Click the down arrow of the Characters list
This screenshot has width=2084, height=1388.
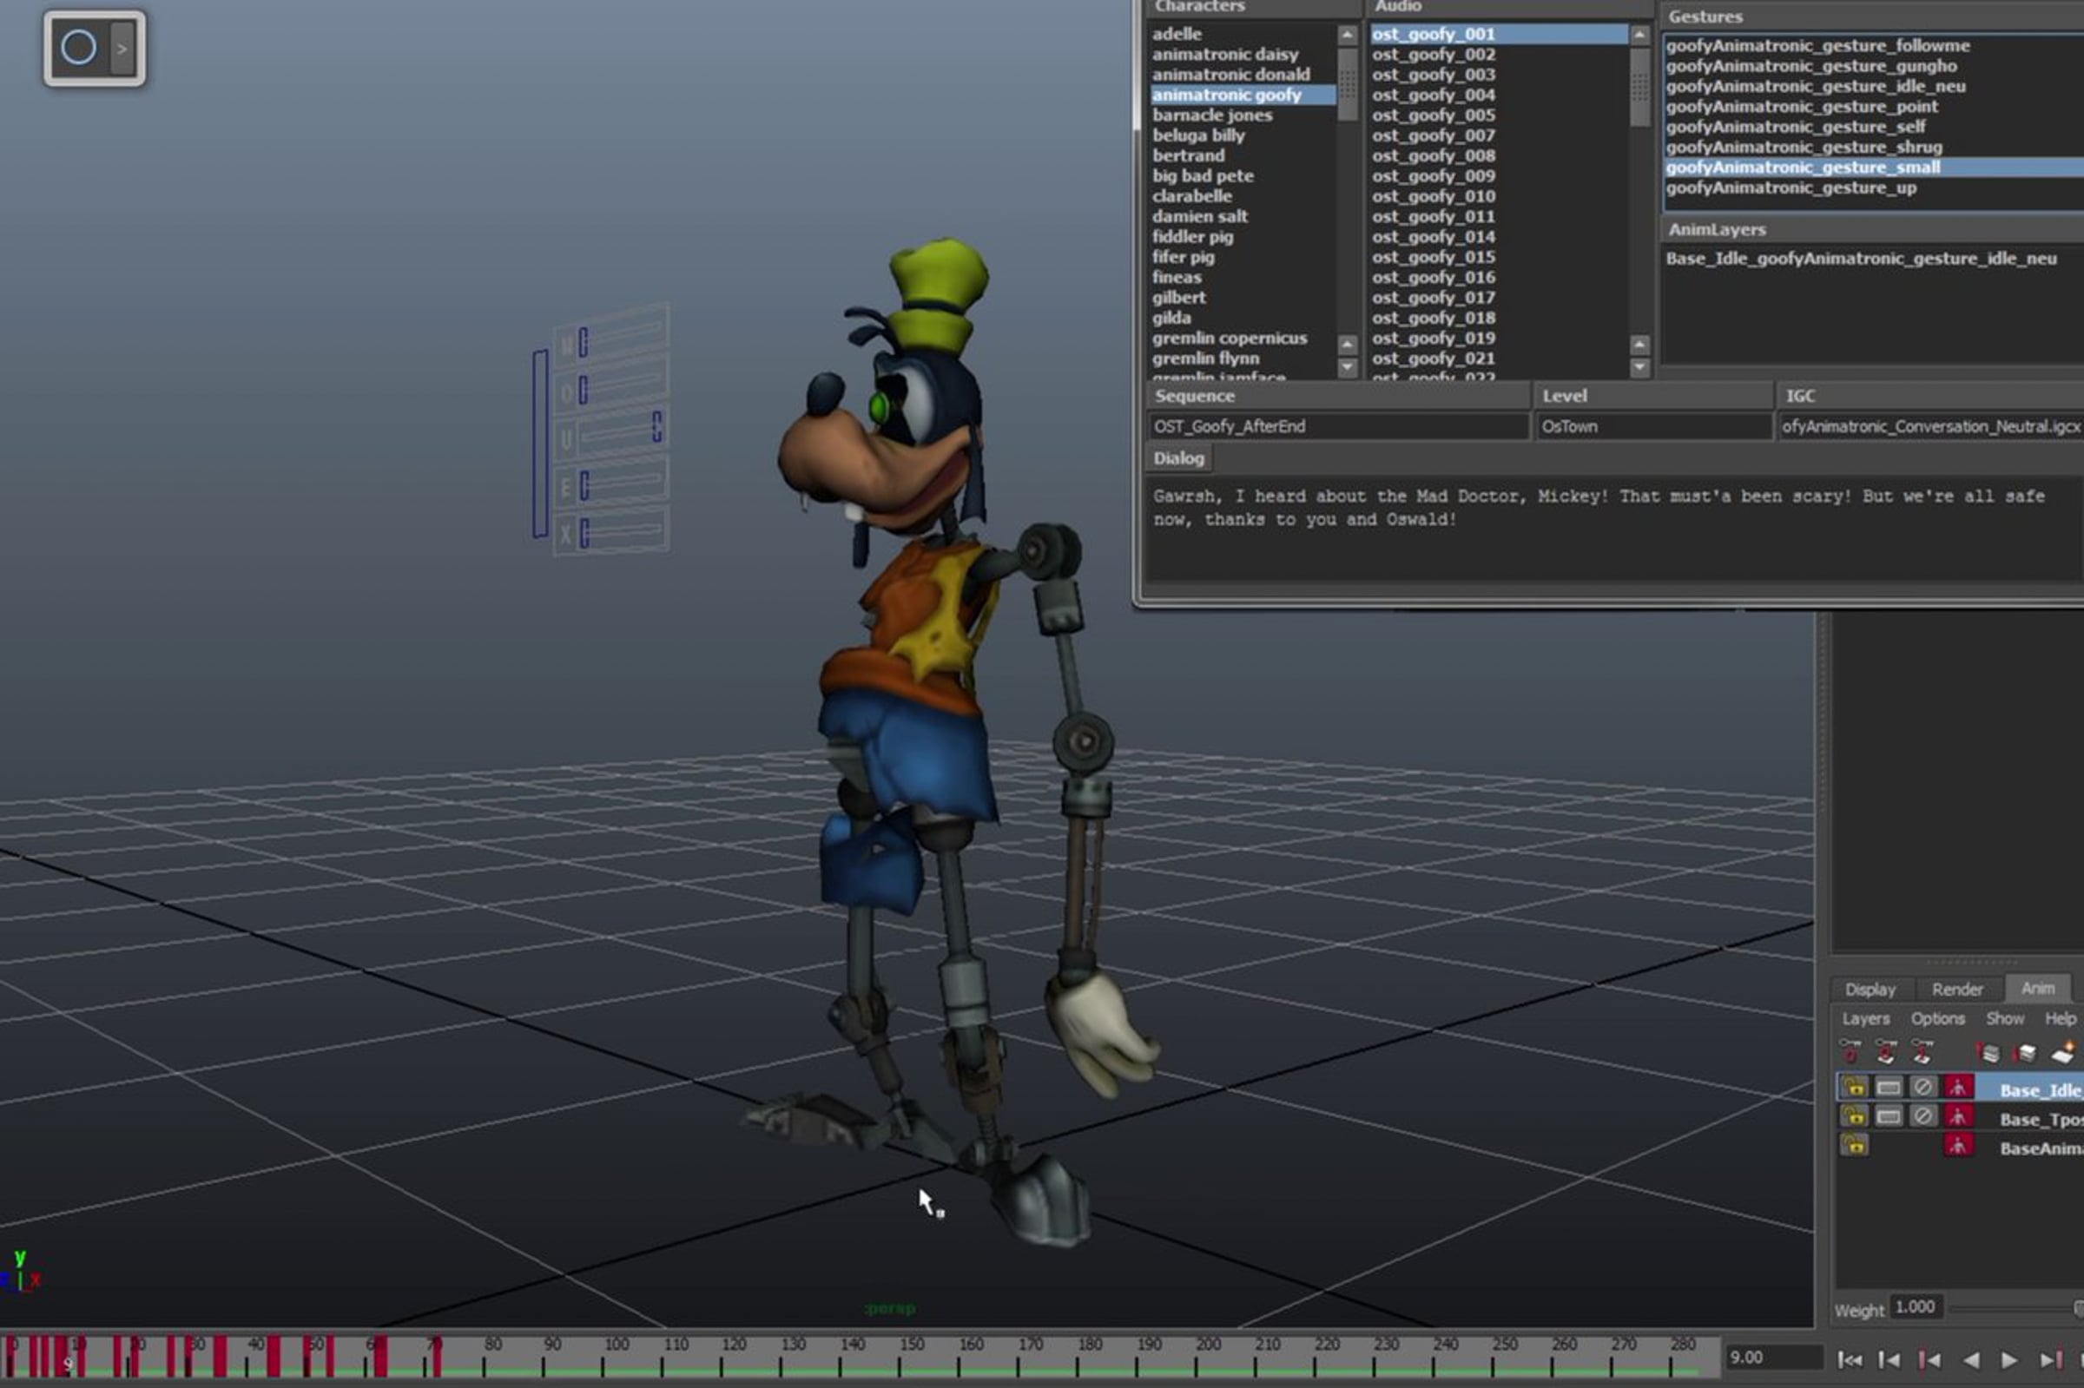click(x=1347, y=366)
